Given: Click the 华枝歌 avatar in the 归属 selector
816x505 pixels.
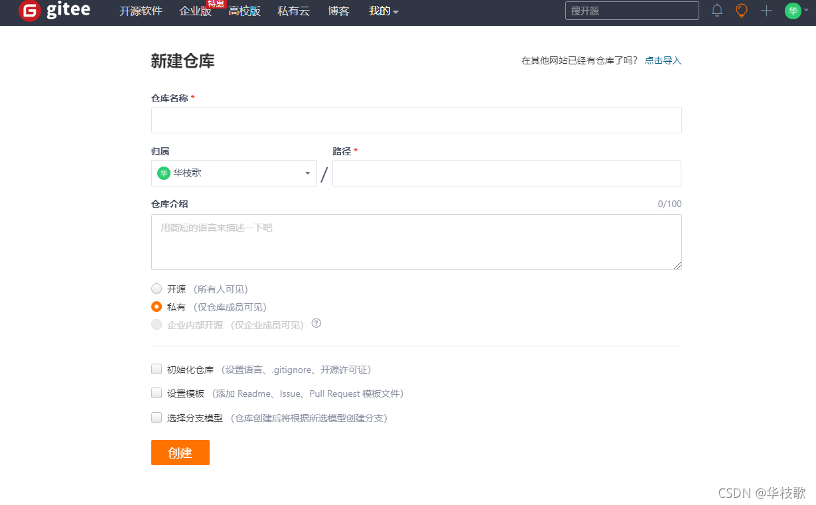Looking at the screenshot, I should point(164,173).
